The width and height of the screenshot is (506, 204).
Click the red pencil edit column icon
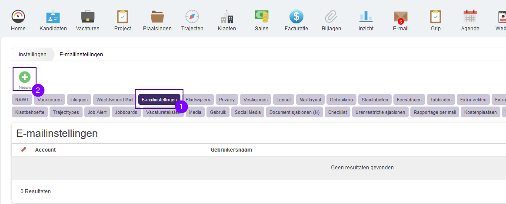coord(23,149)
